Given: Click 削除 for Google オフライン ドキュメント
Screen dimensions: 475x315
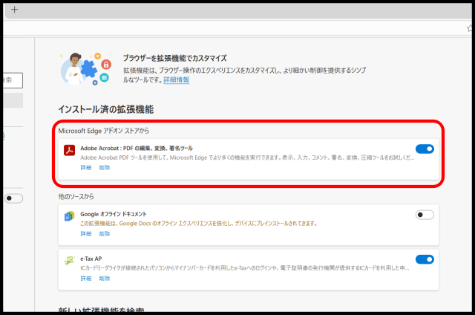Looking at the screenshot, I should click(105, 234).
